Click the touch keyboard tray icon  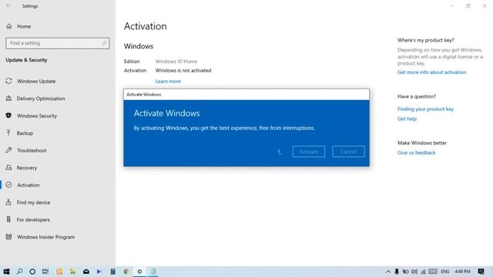tap(433, 272)
